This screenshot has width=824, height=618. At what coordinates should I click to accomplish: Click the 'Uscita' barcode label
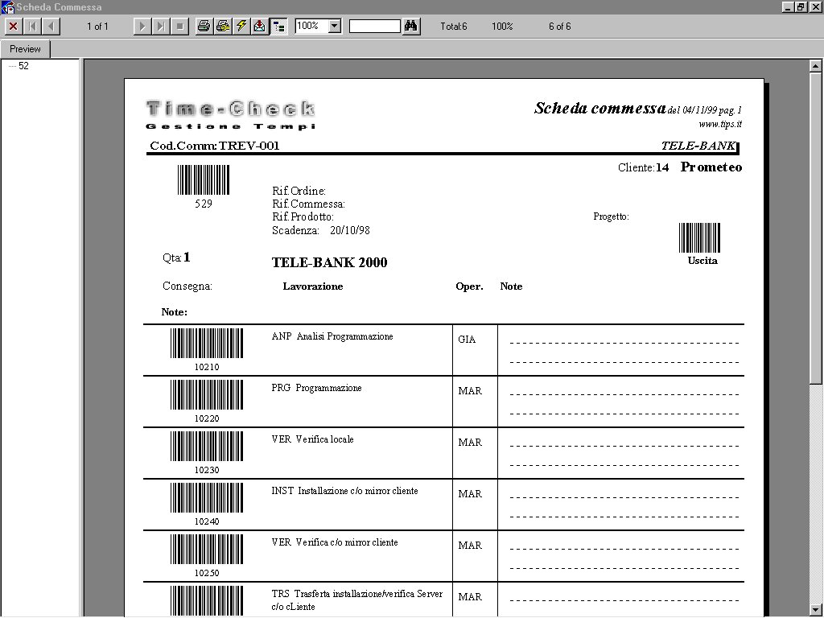[x=702, y=261]
